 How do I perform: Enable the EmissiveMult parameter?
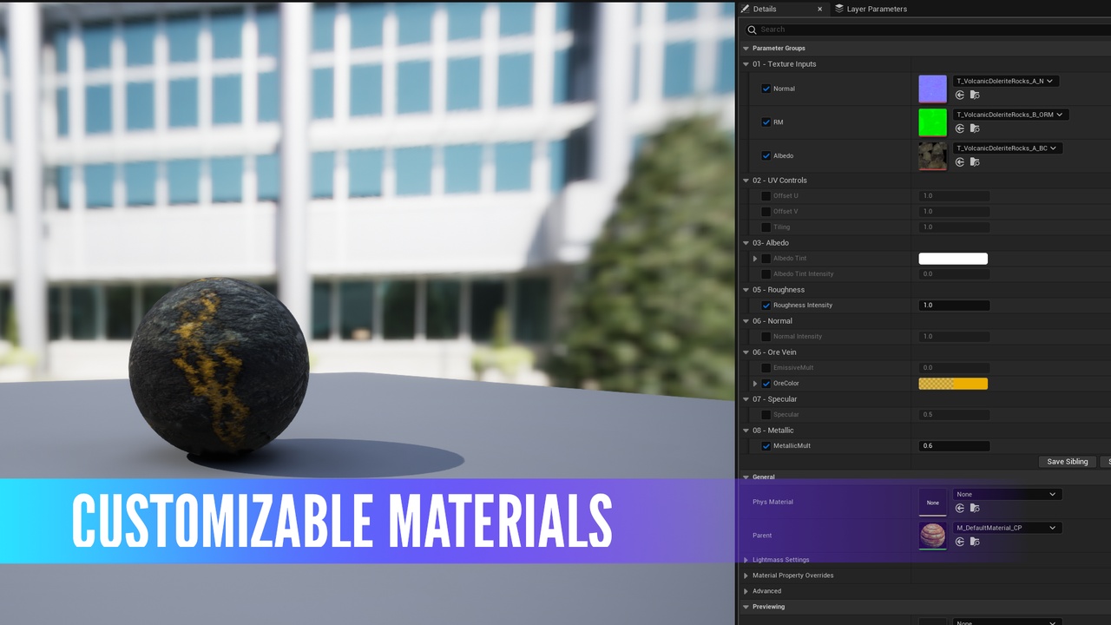point(766,368)
